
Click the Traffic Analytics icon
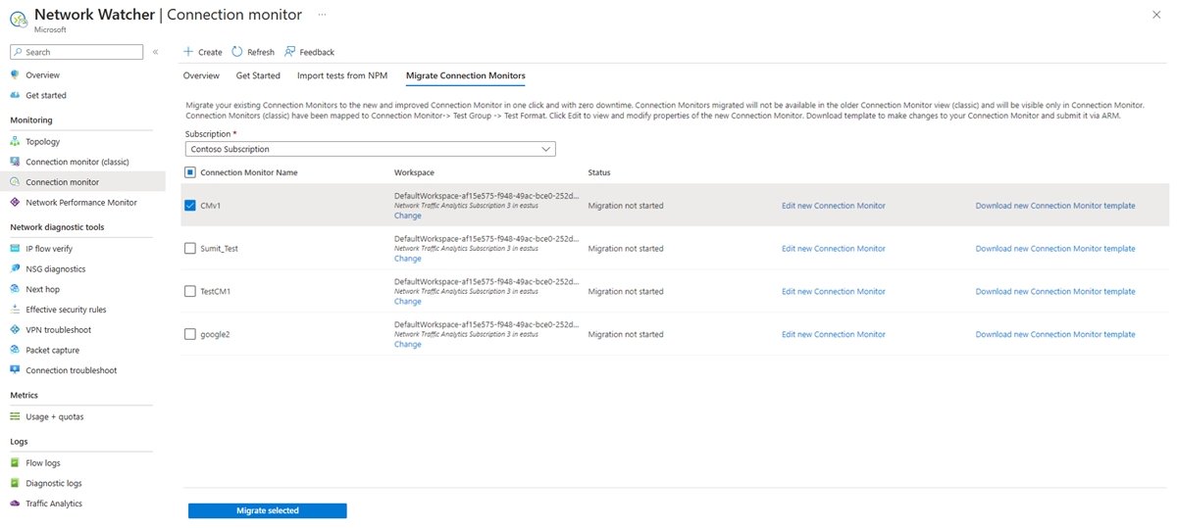pyautogui.click(x=15, y=504)
